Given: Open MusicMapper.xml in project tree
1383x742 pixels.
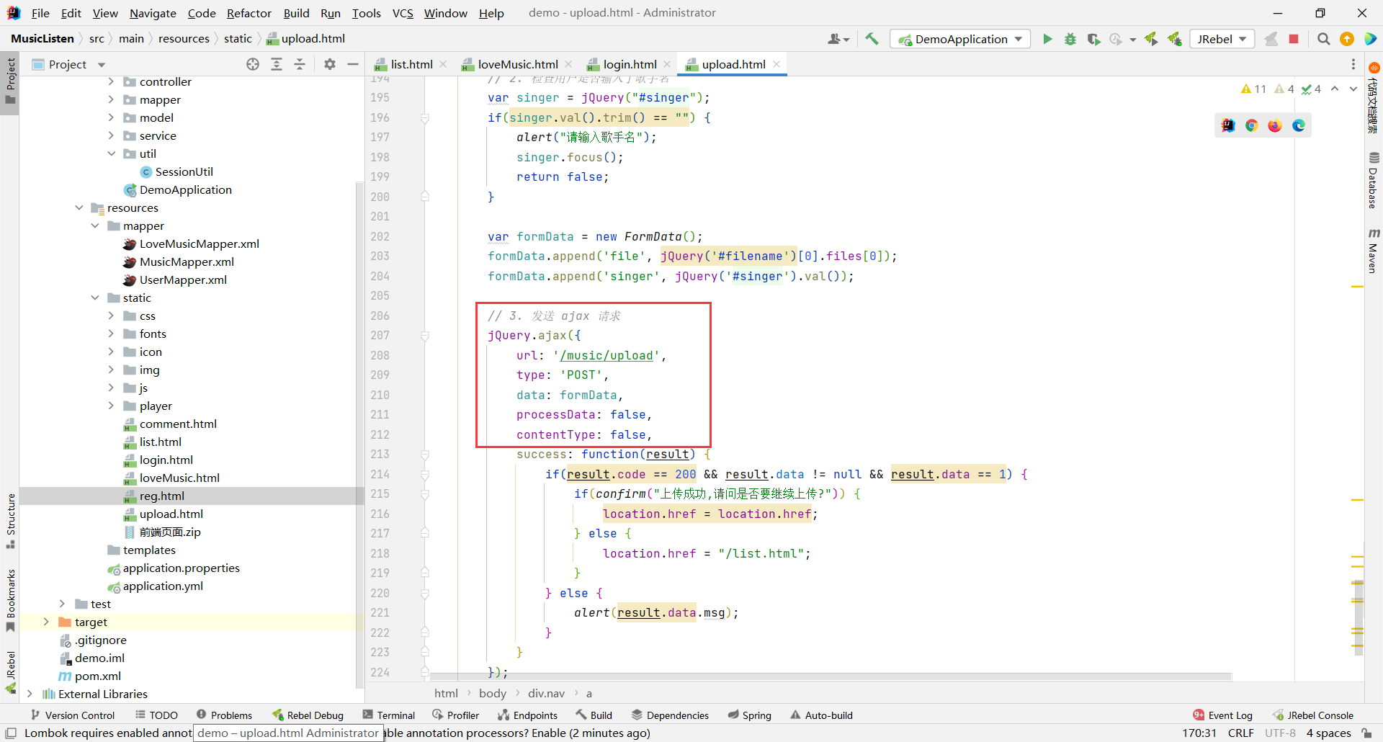Looking at the screenshot, I should click(187, 262).
